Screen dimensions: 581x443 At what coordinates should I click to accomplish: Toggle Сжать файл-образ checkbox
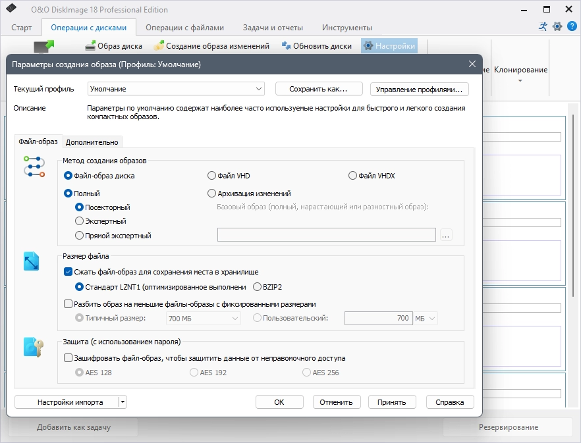coord(161,272)
